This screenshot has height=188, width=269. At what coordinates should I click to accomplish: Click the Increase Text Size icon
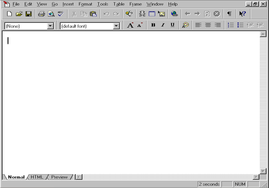pyautogui.click(x=130, y=25)
